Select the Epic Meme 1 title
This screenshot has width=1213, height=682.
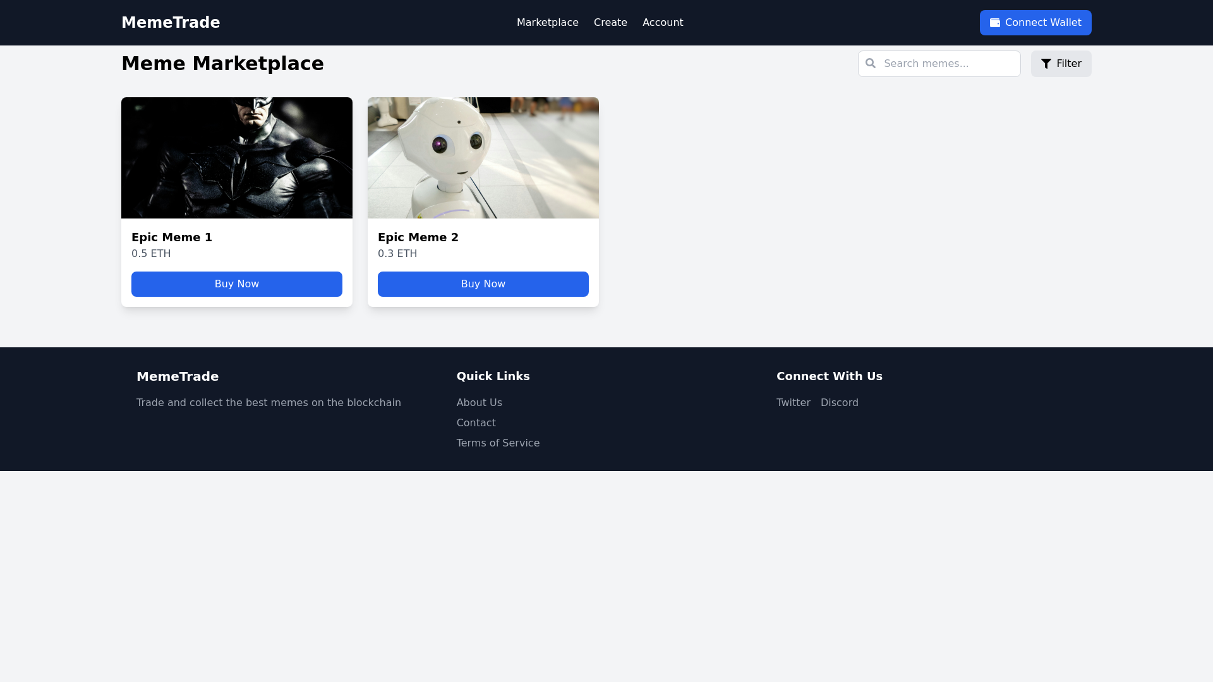[172, 237]
